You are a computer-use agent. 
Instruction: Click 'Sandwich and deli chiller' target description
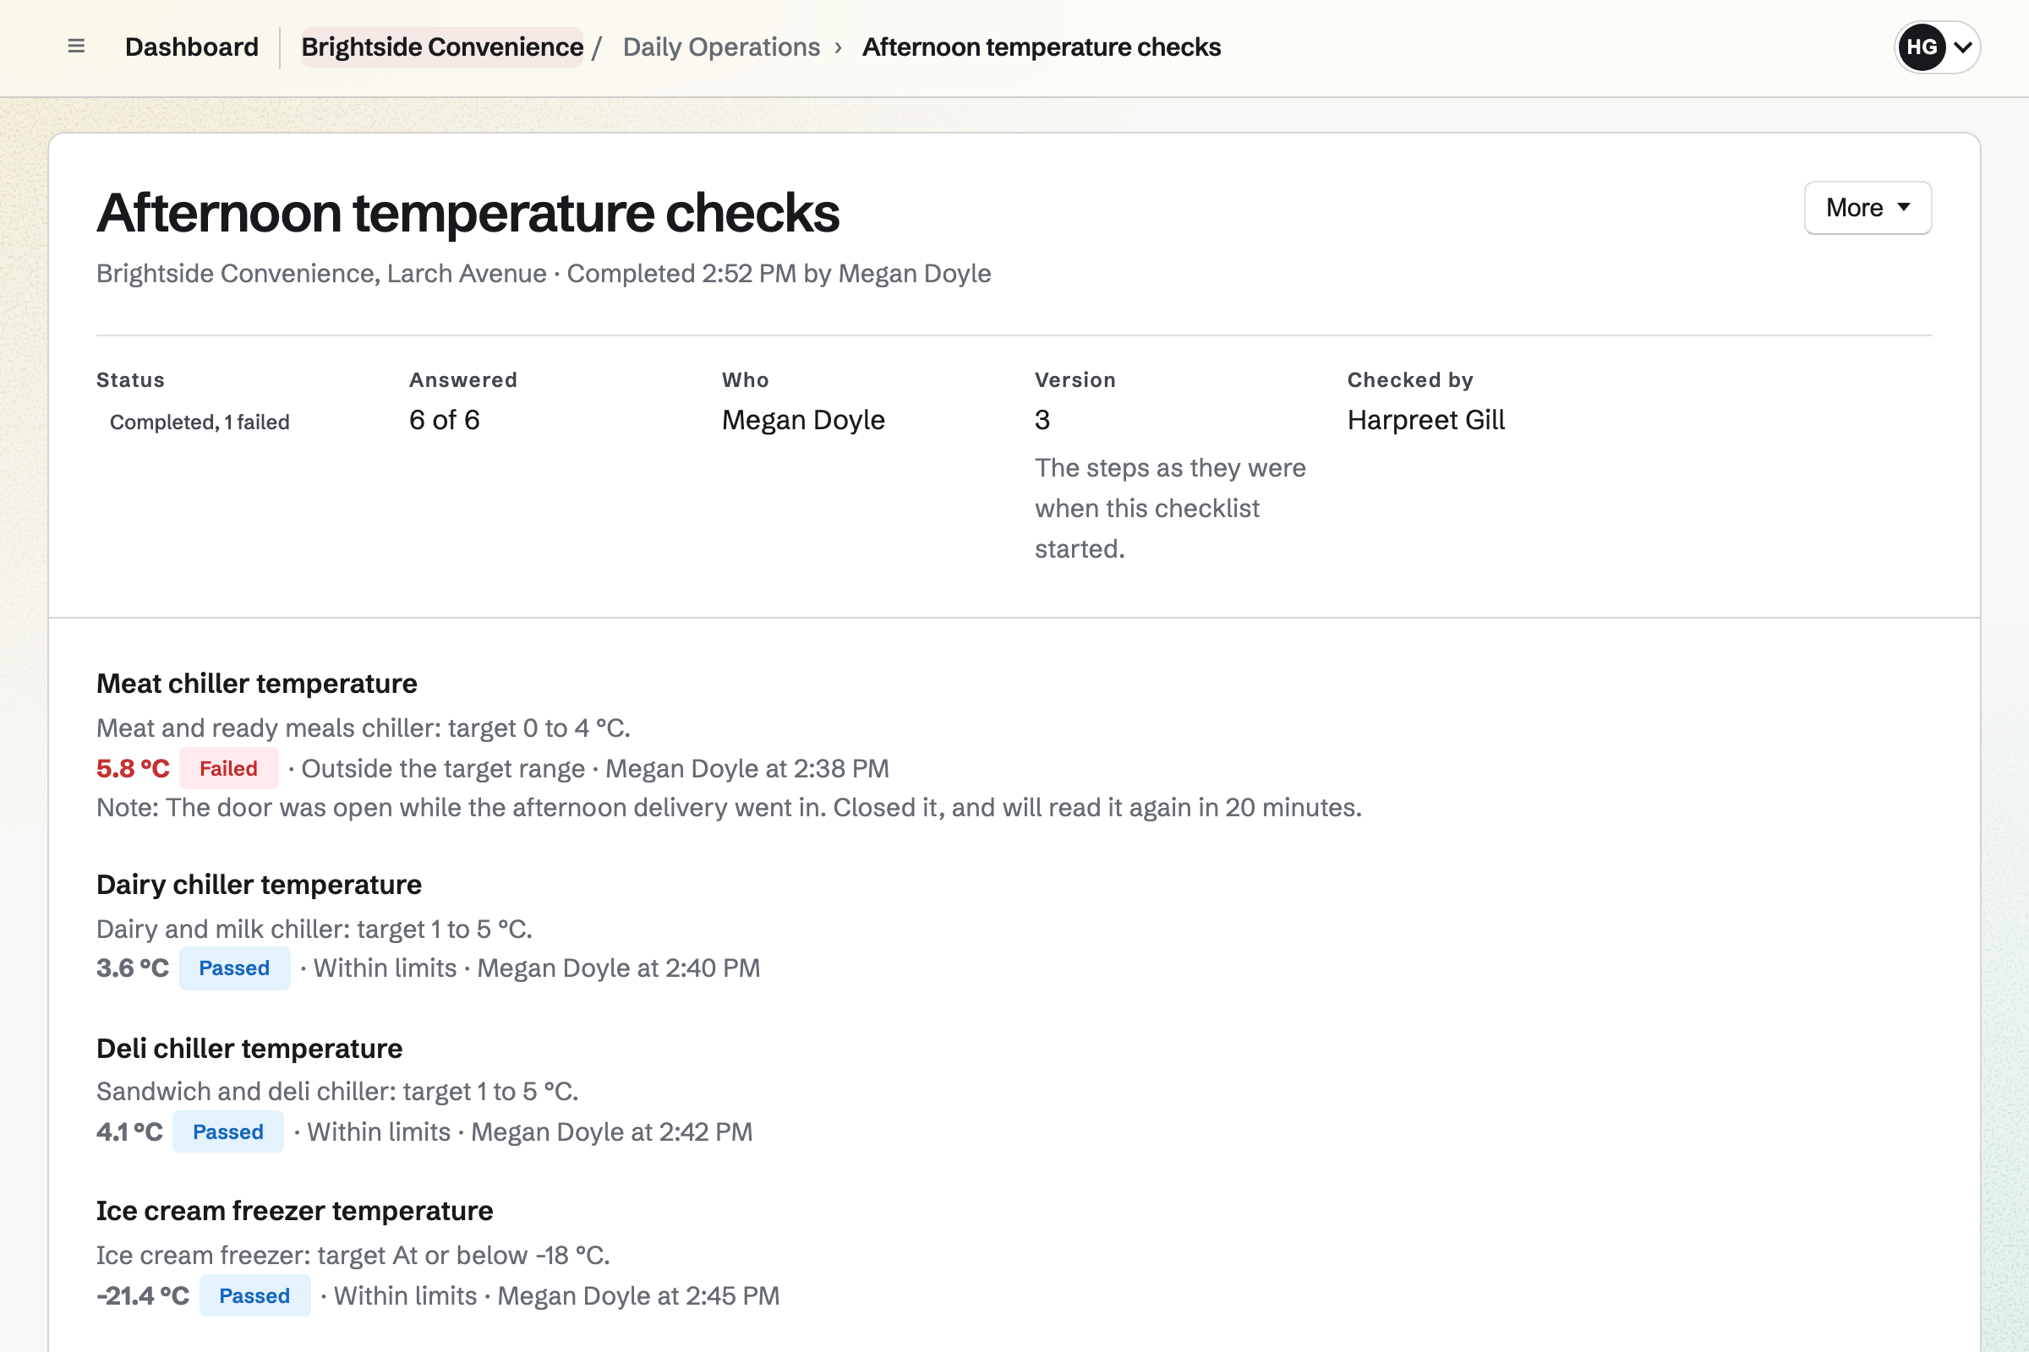337,1092
